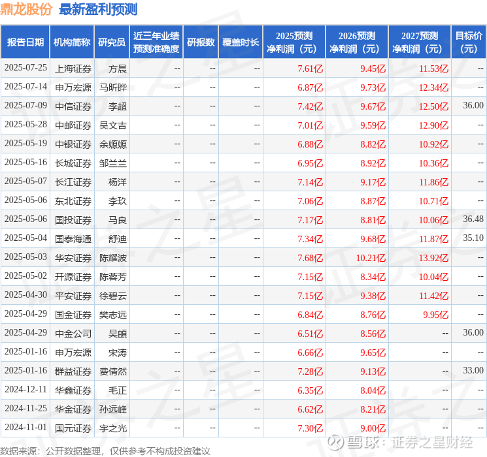
Task: Click the 报告日期 column header
Action: (x=25, y=42)
